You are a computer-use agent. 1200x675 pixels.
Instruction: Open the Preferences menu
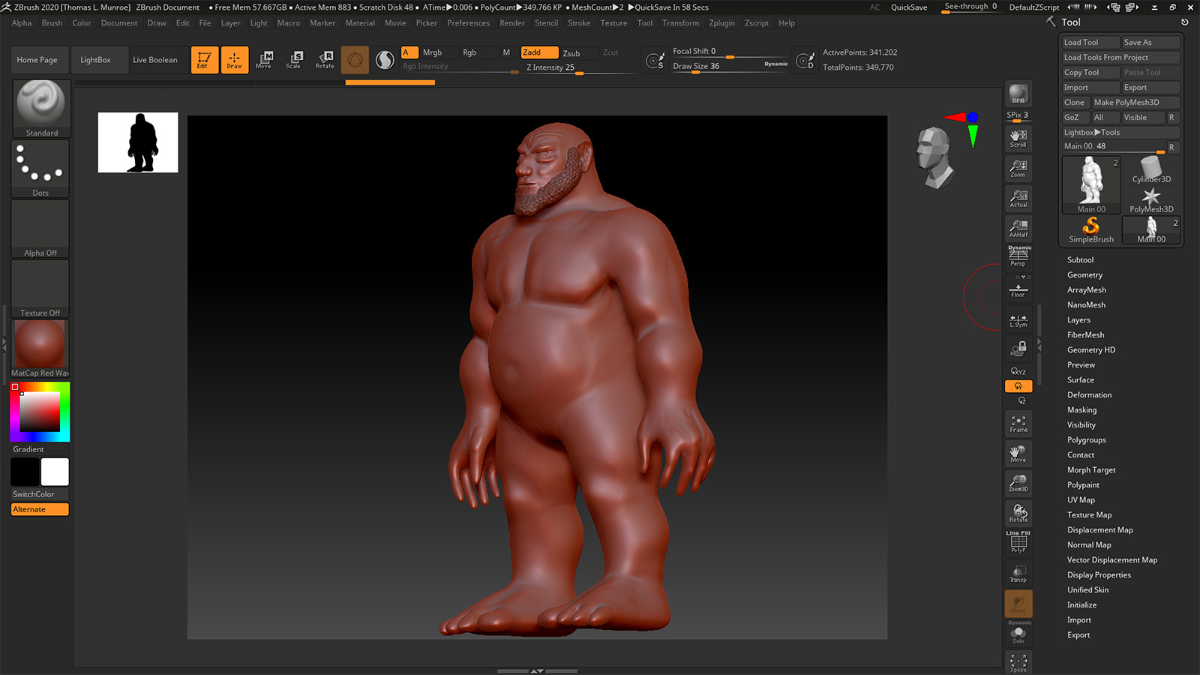468,23
